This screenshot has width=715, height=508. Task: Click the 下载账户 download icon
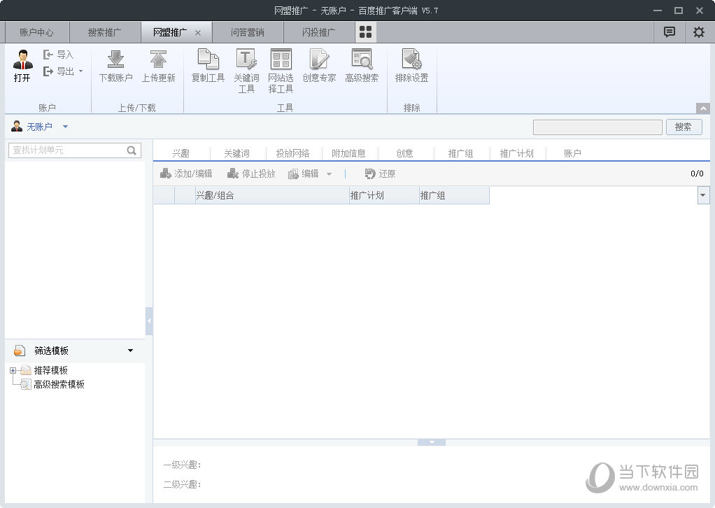pyautogui.click(x=115, y=60)
